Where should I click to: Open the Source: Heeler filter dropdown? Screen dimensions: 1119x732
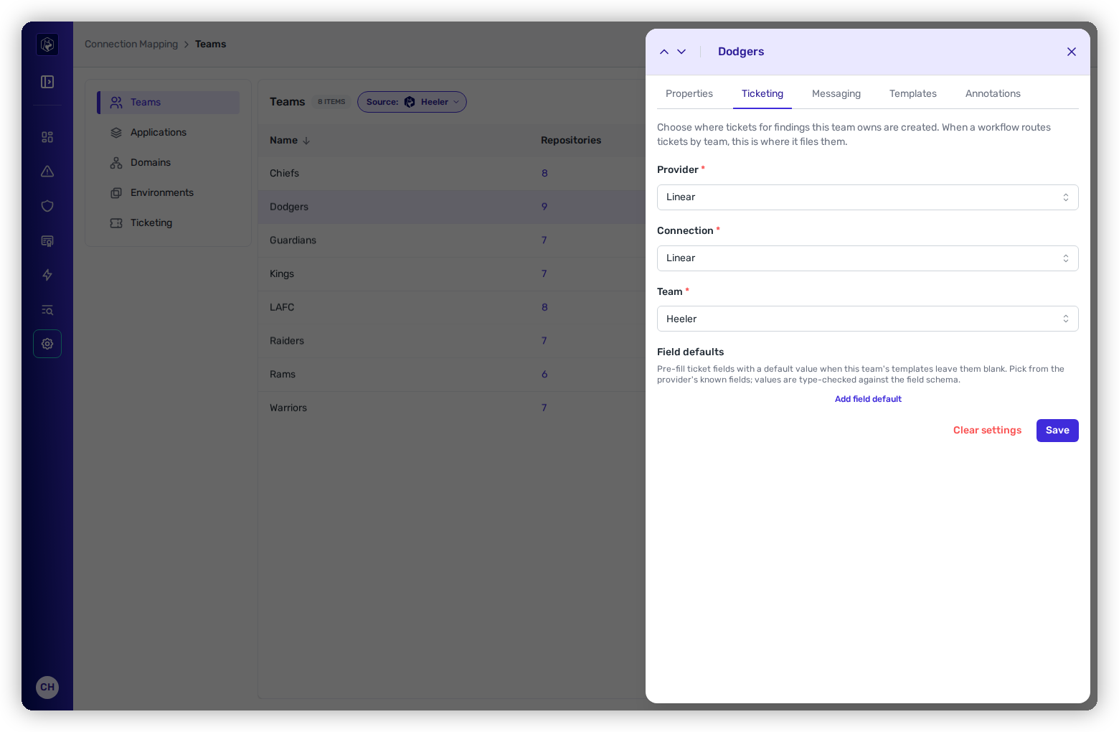[x=412, y=102]
